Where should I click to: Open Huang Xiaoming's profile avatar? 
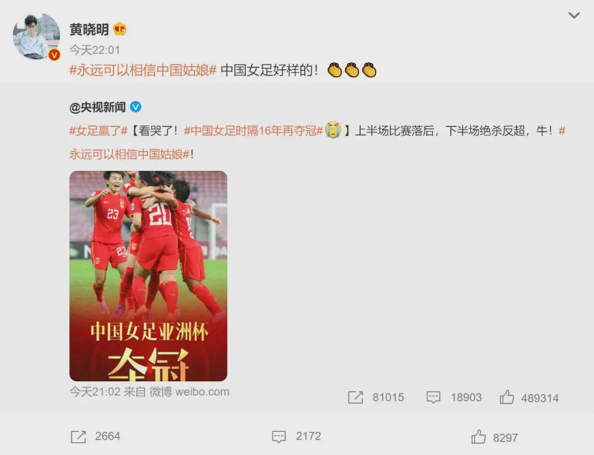click(x=36, y=36)
